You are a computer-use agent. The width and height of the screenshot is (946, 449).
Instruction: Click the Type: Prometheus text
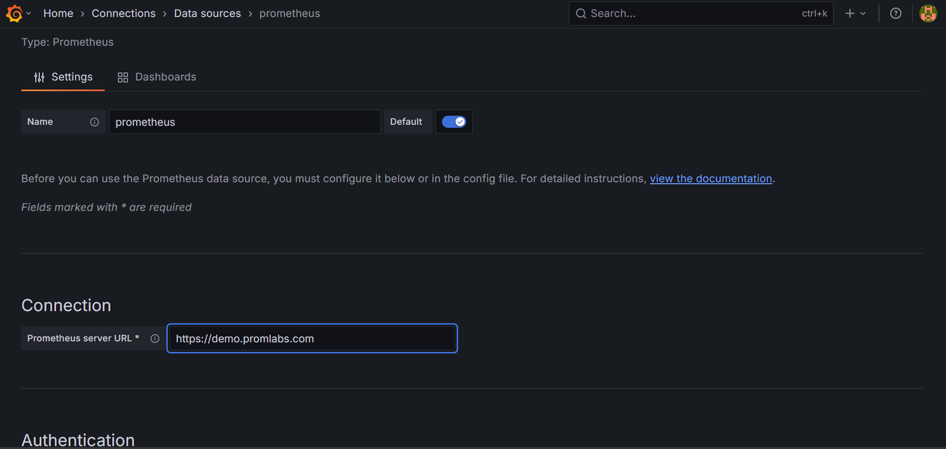68,42
